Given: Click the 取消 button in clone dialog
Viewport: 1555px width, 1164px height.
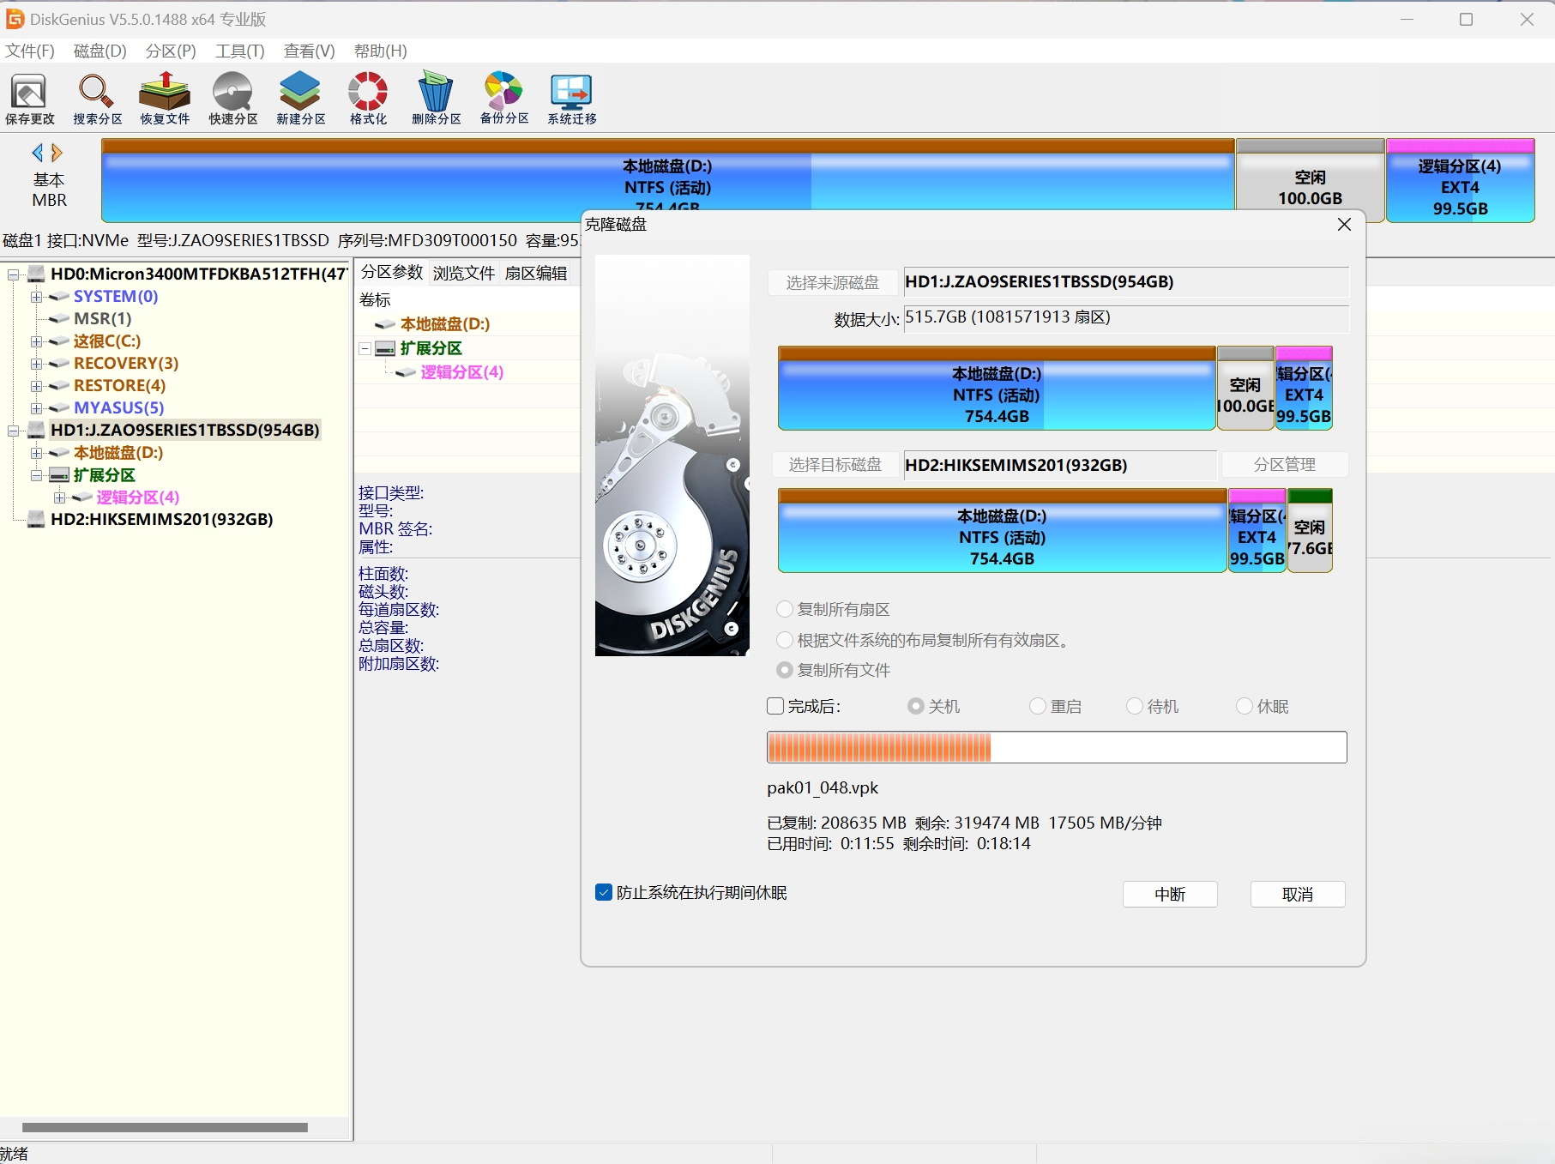Looking at the screenshot, I should coord(1297,894).
